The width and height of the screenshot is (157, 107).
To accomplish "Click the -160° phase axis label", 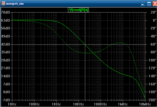I will coord(152,84).
